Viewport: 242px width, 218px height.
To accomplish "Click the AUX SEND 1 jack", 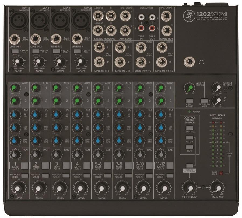I will [x=125, y=16].
